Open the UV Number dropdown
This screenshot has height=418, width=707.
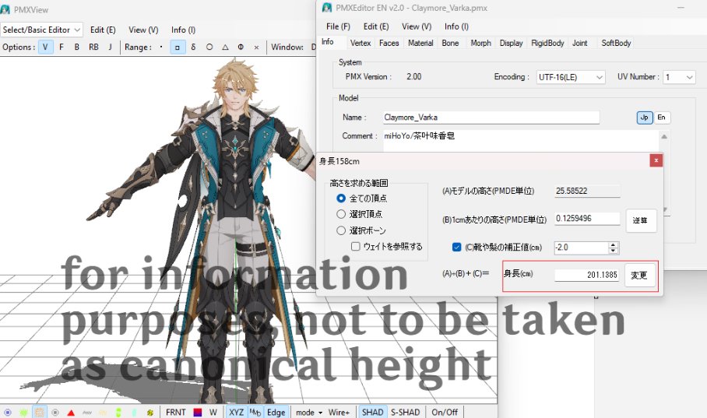679,77
